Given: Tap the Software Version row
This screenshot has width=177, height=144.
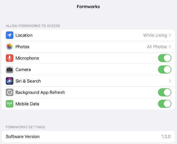Looking at the screenshot, I should click(x=88, y=137).
